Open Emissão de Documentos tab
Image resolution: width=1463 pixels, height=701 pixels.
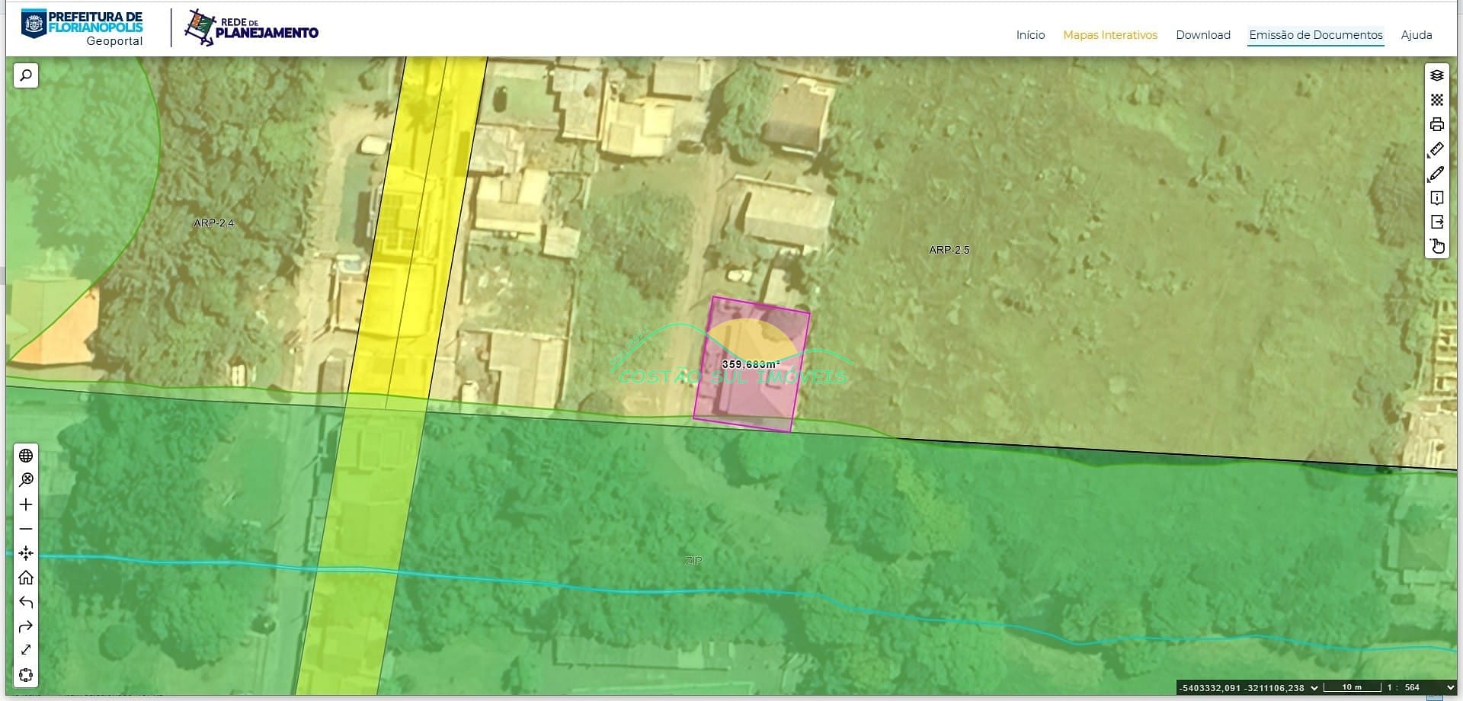click(x=1315, y=35)
